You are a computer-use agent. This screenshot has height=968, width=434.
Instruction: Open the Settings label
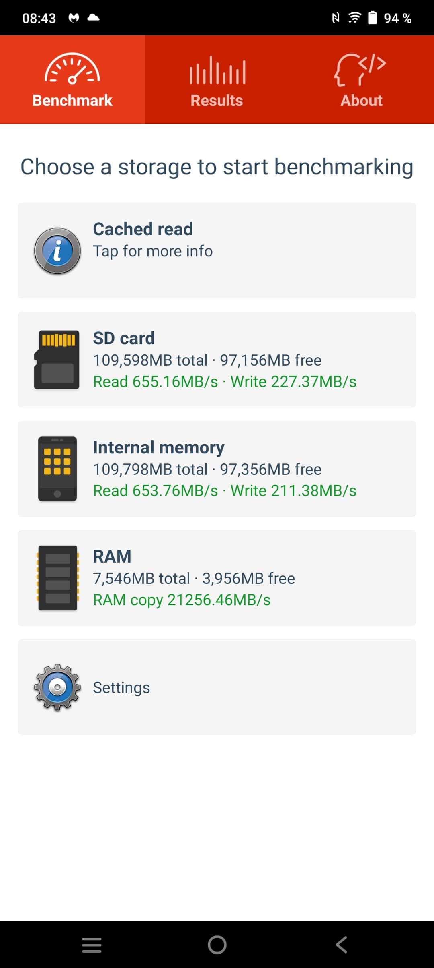(121, 688)
